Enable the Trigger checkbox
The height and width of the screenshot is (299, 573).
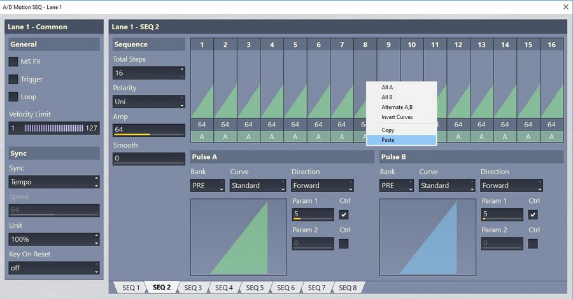13,80
